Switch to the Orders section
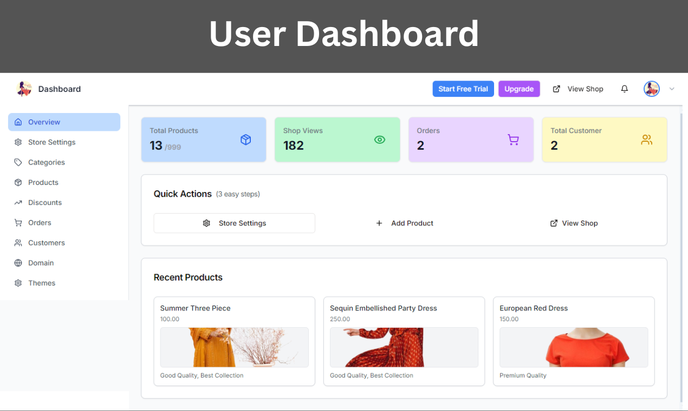This screenshot has height=411, width=688. point(39,222)
